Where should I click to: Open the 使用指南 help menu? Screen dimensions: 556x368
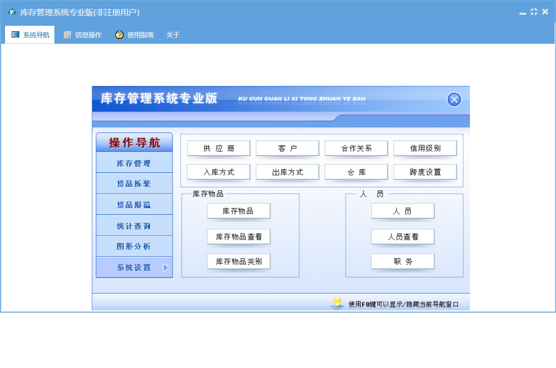tap(134, 35)
